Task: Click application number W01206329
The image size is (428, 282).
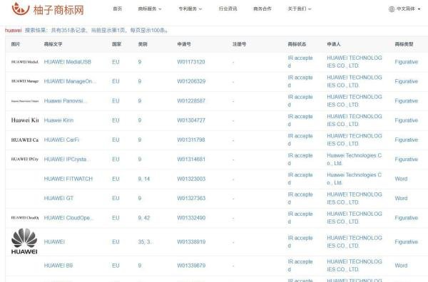Action: coord(191,81)
